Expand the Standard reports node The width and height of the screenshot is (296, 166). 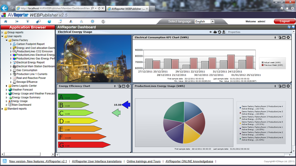tap(2, 109)
